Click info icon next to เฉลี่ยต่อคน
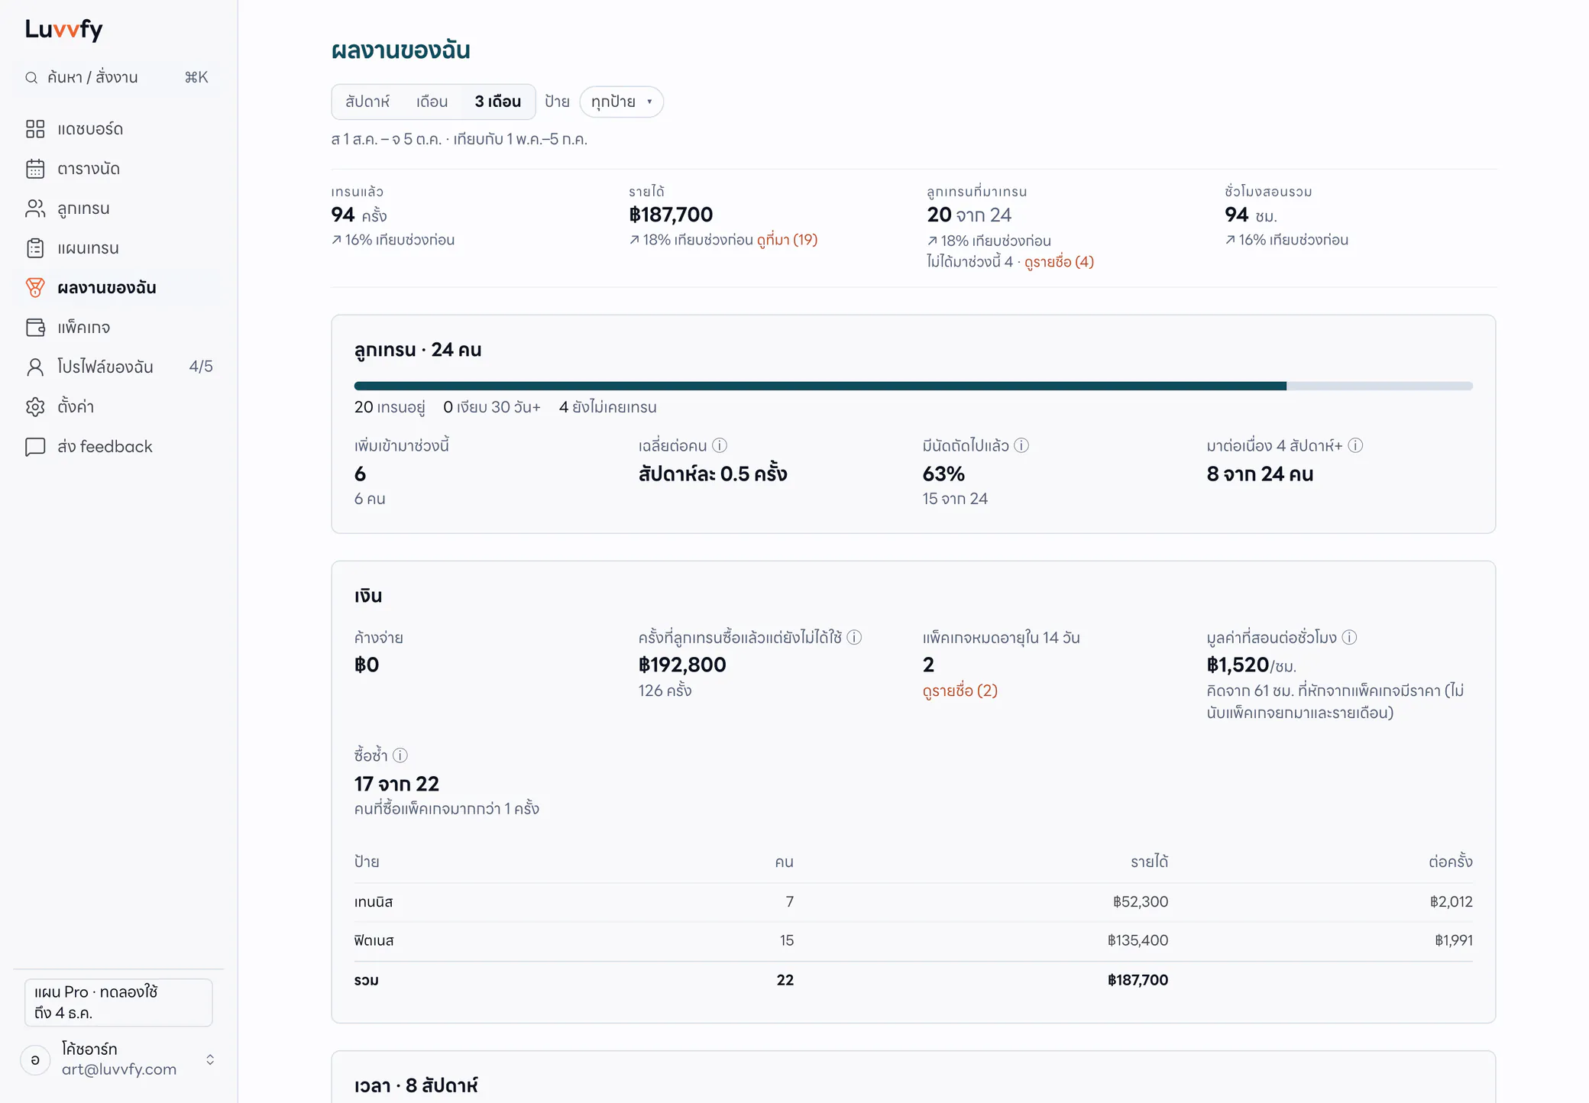 (x=720, y=445)
